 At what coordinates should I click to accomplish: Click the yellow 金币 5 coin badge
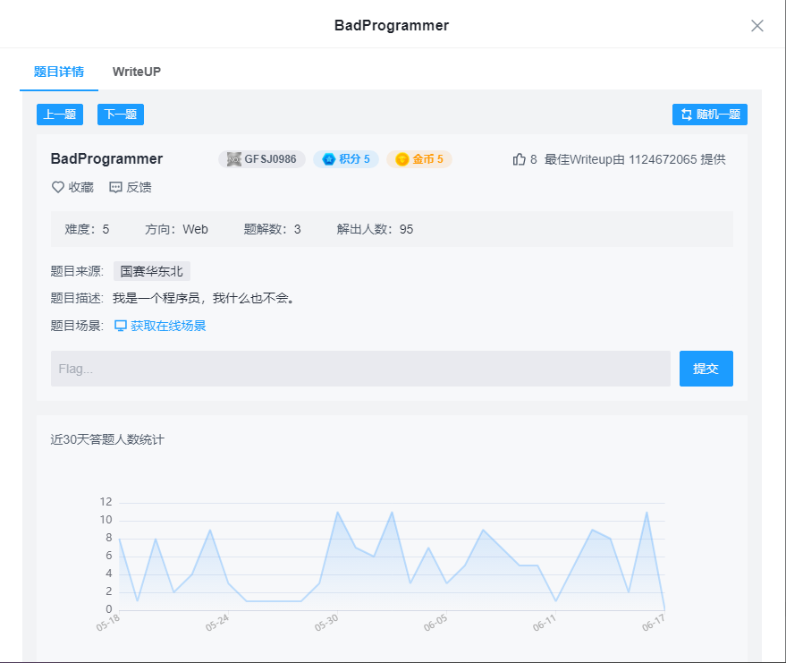pyautogui.click(x=418, y=158)
